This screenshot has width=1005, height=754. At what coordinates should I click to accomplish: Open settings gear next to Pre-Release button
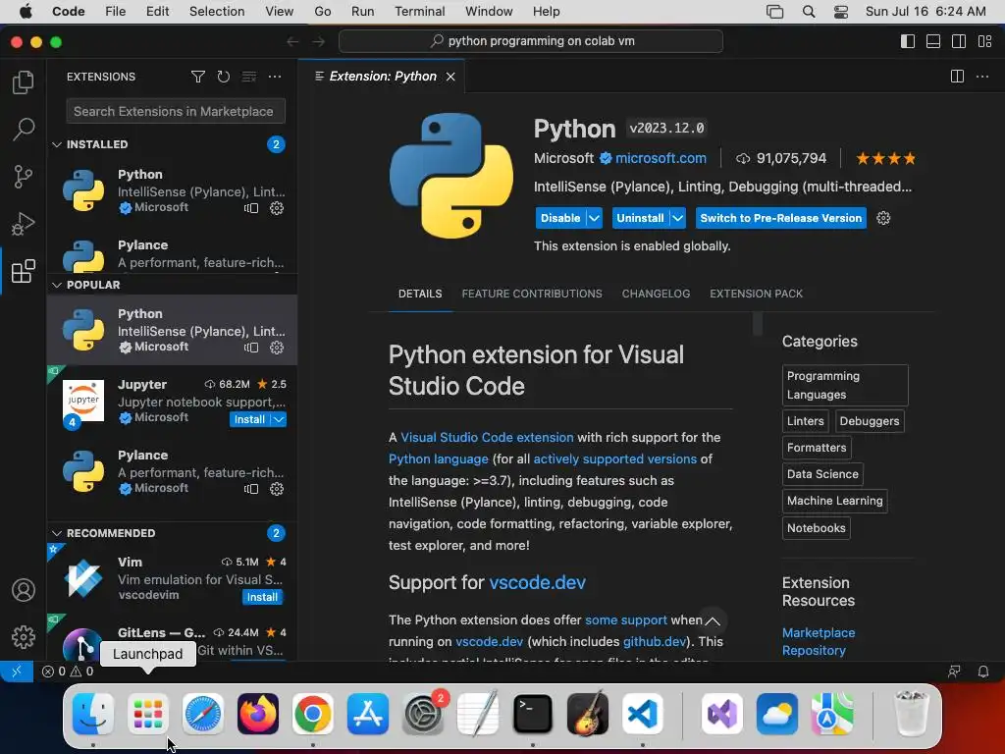tap(883, 218)
